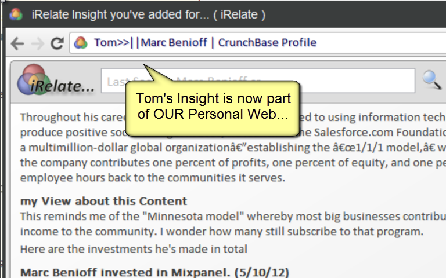The height and width of the screenshot is (278, 446).
Task: Click the 'Tom>>' prefix in the address bar
Action: [111, 43]
